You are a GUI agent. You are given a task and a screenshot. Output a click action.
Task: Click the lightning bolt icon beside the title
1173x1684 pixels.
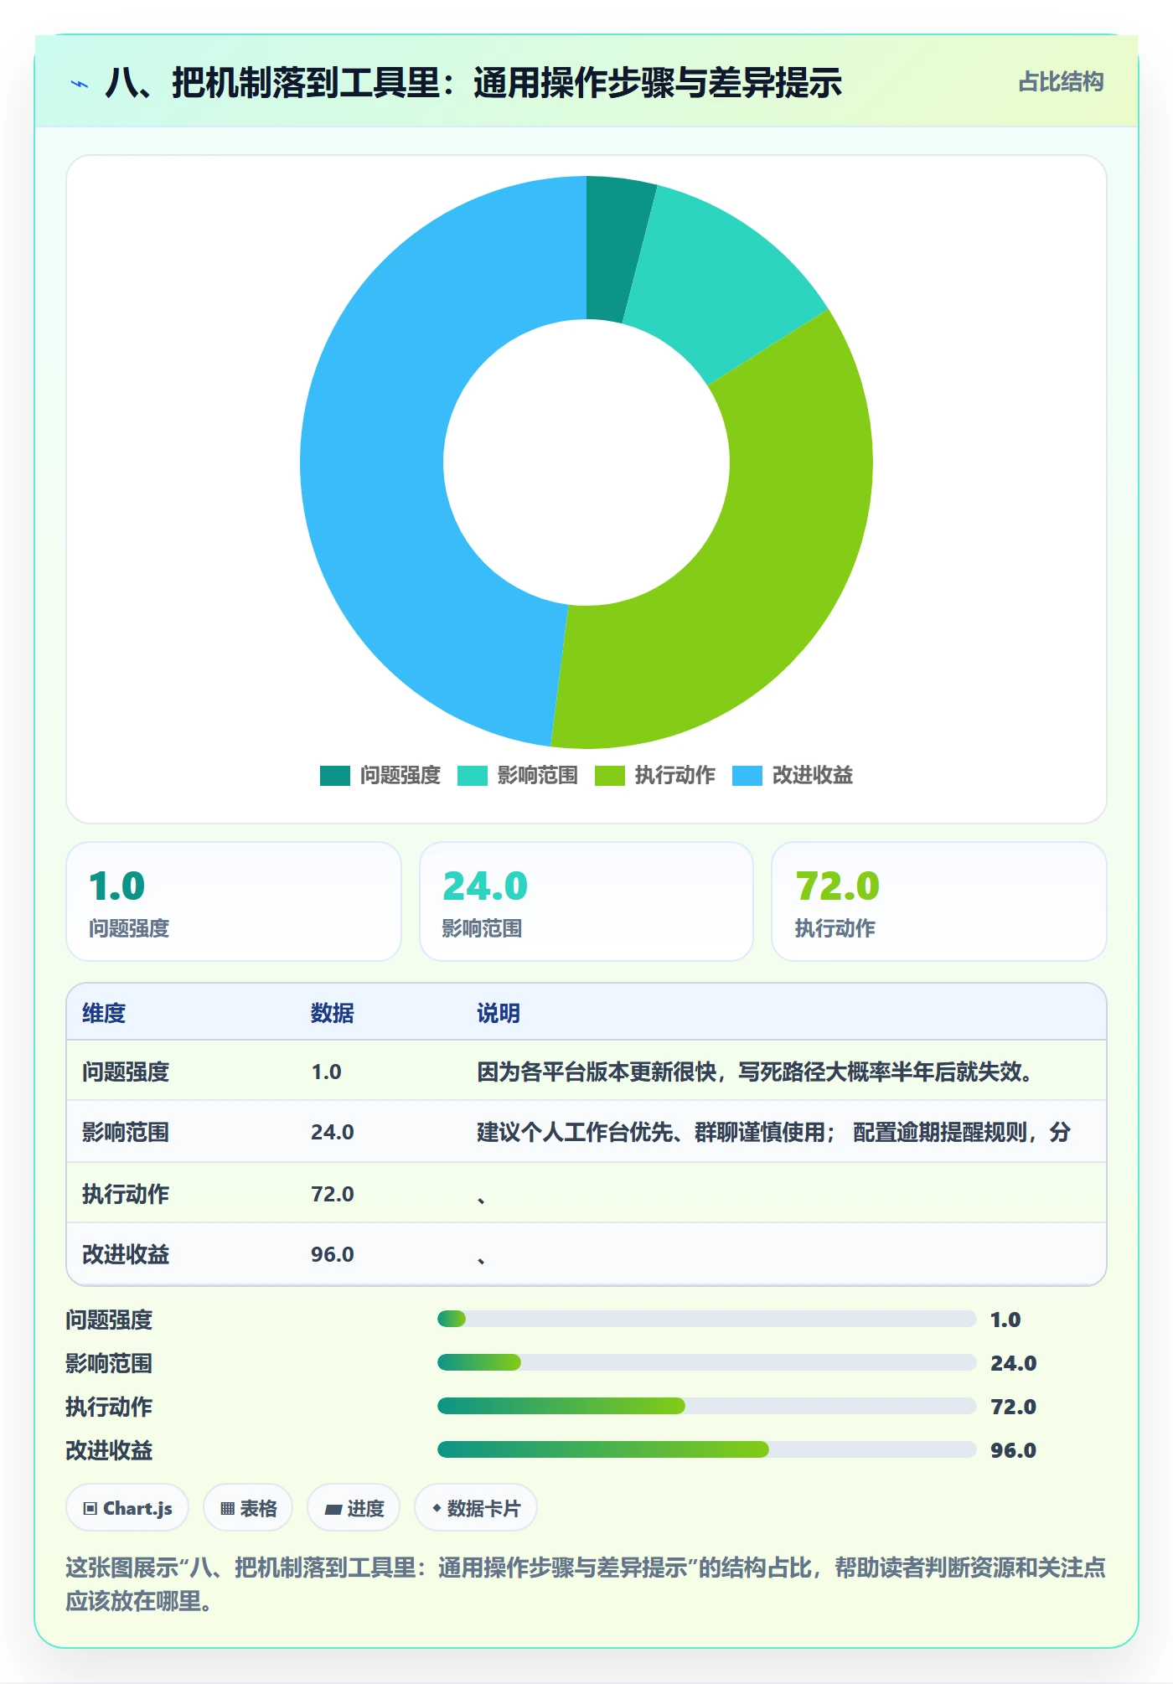click(x=80, y=83)
